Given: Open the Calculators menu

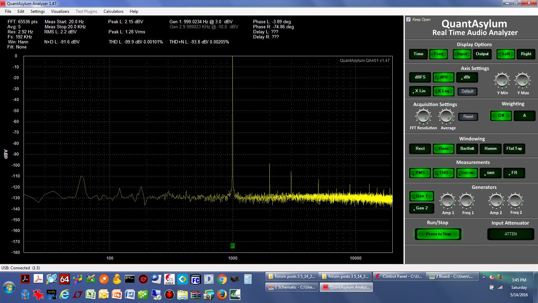Looking at the screenshot, I should click(113, 11).
